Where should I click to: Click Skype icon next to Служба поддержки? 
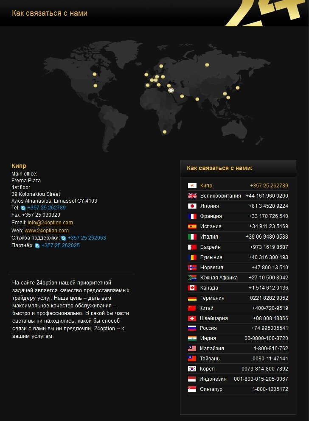[x=63, y=238]
